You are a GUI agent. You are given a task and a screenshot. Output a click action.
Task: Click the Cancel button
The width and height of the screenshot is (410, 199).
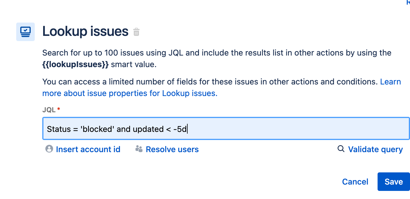pos(355,182)
